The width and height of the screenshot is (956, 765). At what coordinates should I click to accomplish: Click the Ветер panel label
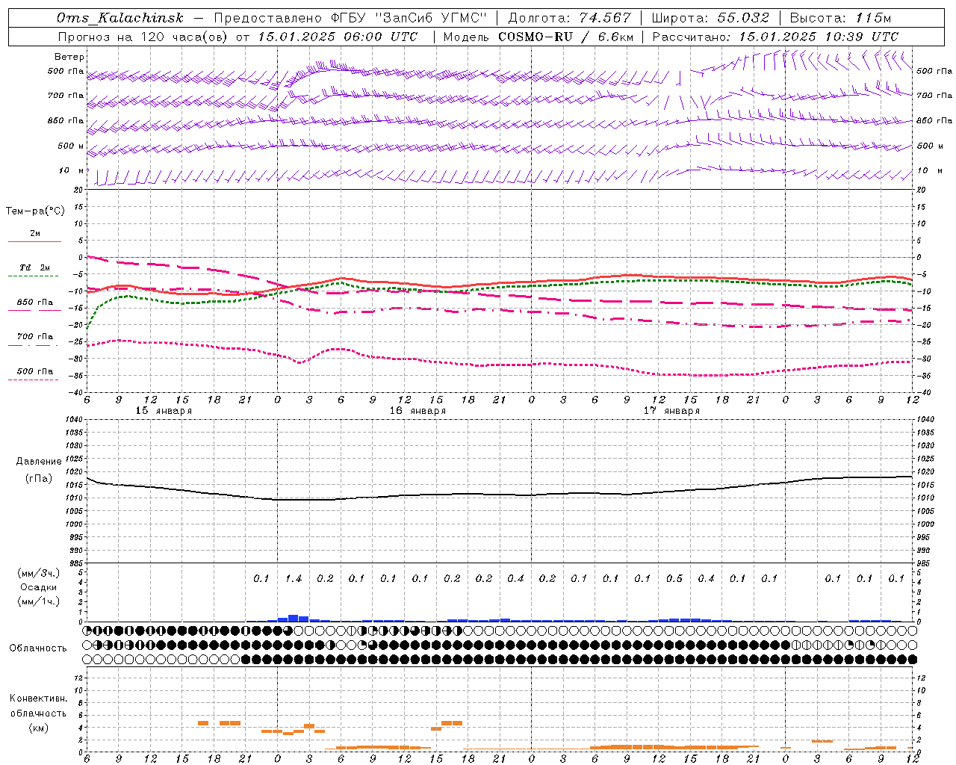[x=69, y=57]
